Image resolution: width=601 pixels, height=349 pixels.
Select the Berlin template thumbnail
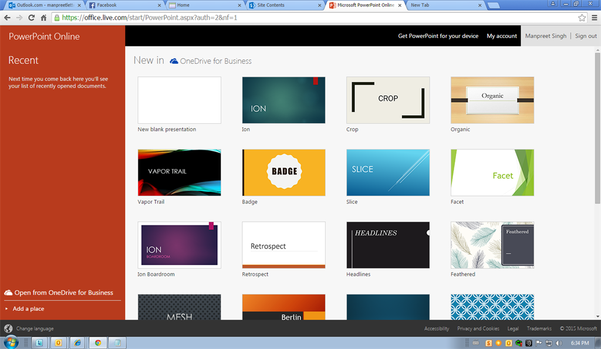[x=283, y=307]
